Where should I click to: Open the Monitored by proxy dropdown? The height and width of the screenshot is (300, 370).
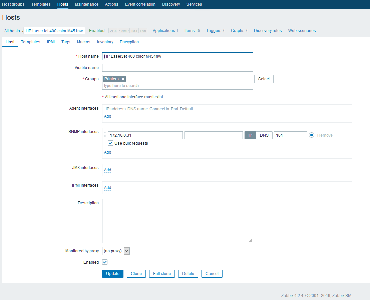116,251
